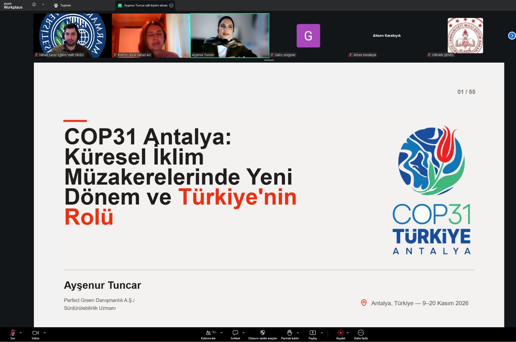Show next participants with the blue arrow
Viewport: 516px width, 342px height.
click(512, 35)
